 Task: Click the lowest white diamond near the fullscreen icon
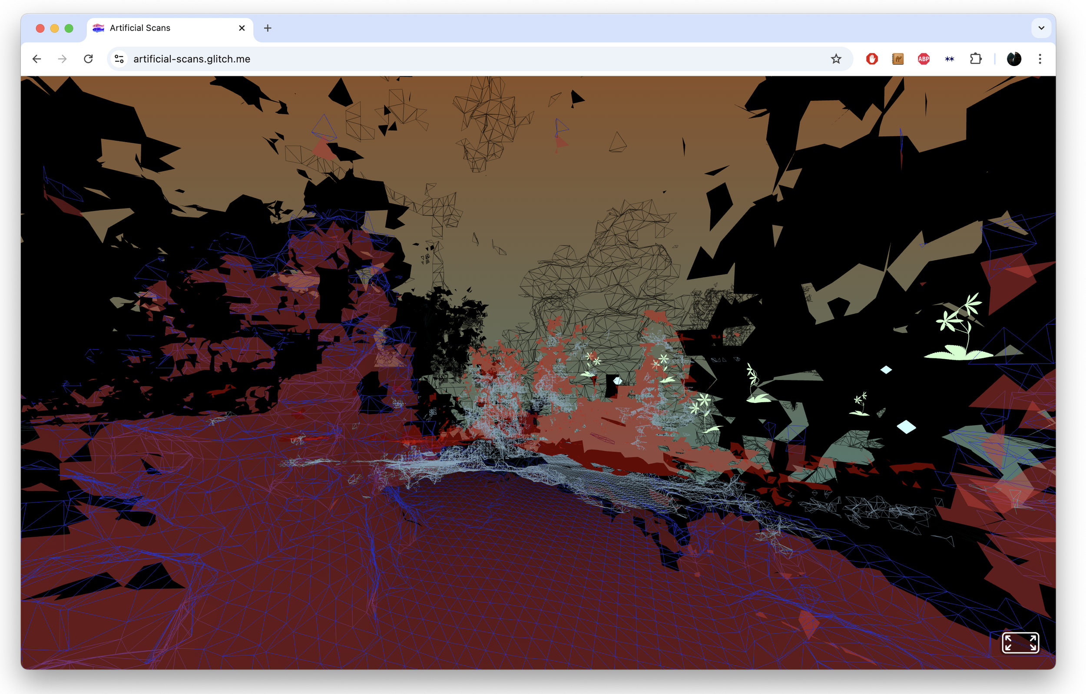click(x=906, y=426)
